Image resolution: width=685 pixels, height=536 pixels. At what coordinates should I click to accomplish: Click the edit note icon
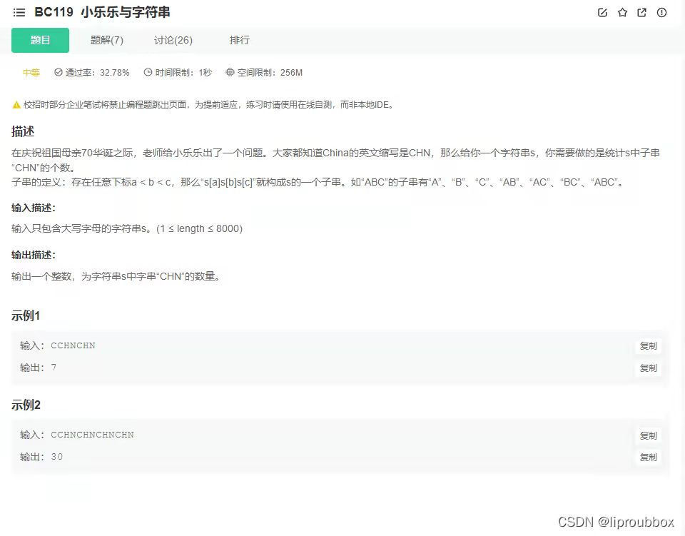(602, 13)
